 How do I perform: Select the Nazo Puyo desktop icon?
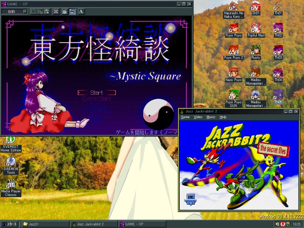(x=233, y=75)
